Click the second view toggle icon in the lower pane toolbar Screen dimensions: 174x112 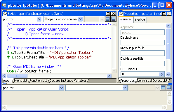coord(169,88)
